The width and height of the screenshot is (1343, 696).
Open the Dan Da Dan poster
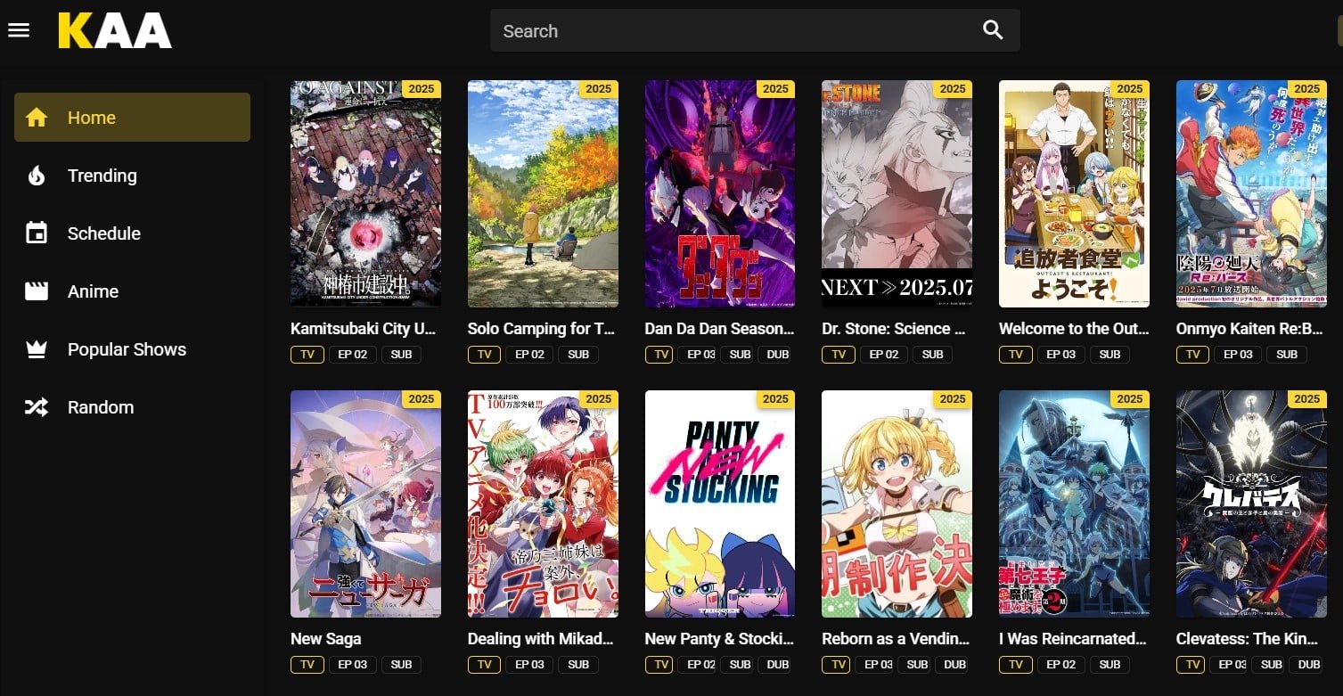coord(720,193)
